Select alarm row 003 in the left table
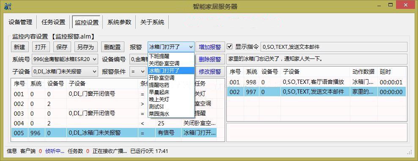The image size is (418, 161). point(114,114)
